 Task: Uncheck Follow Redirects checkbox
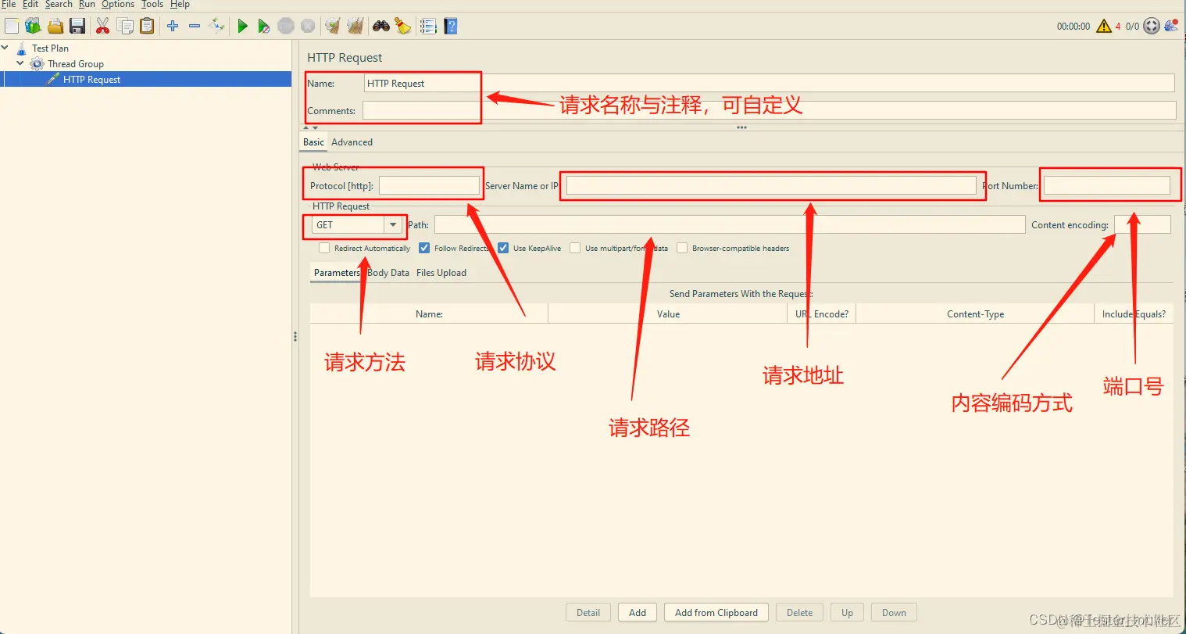[424, 248]
